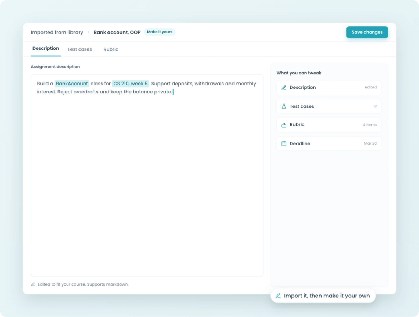
Task: Click the pencil icon beside Description row
Action: 284,88
